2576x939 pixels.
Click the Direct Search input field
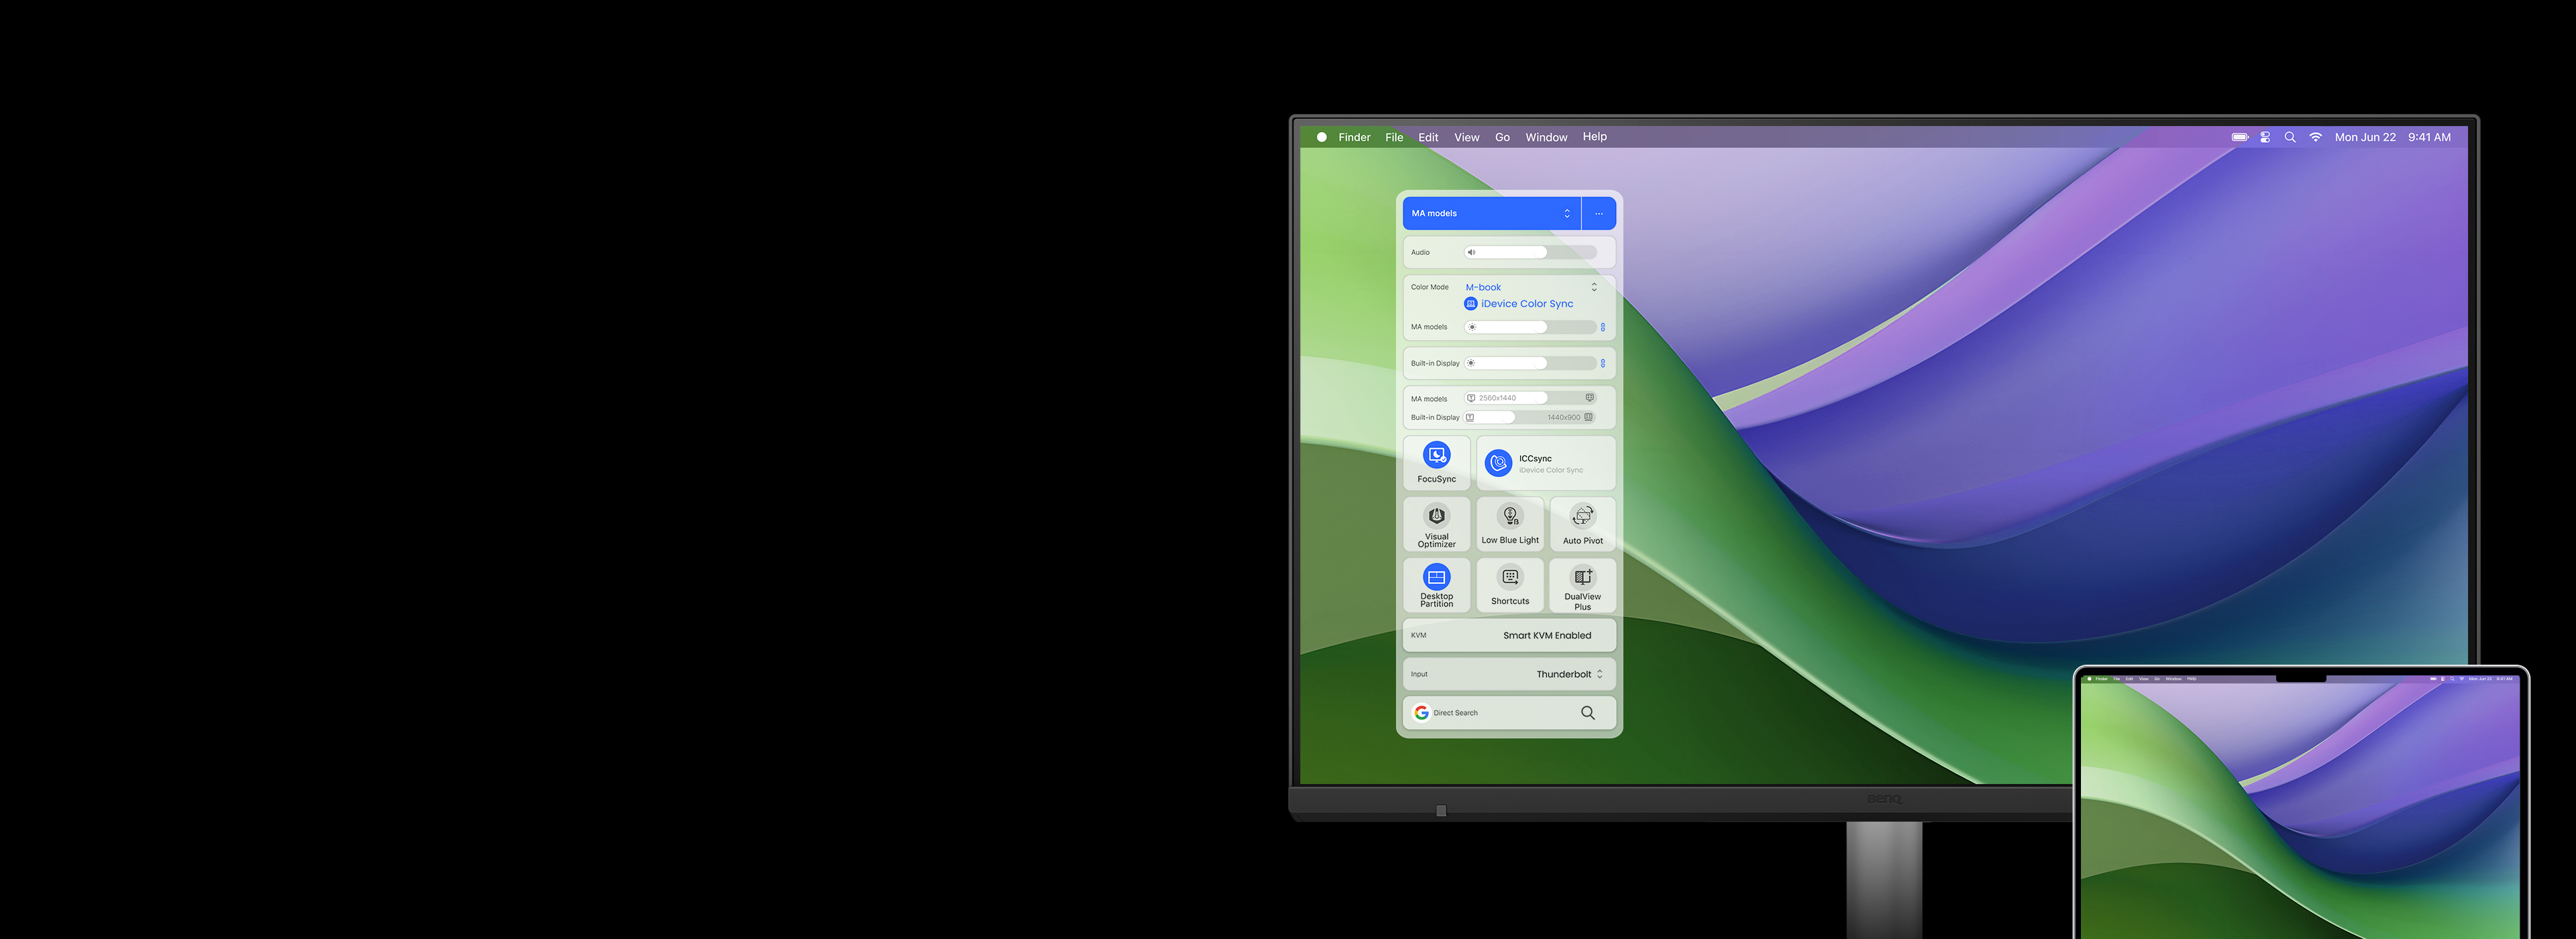(1509, 713)
